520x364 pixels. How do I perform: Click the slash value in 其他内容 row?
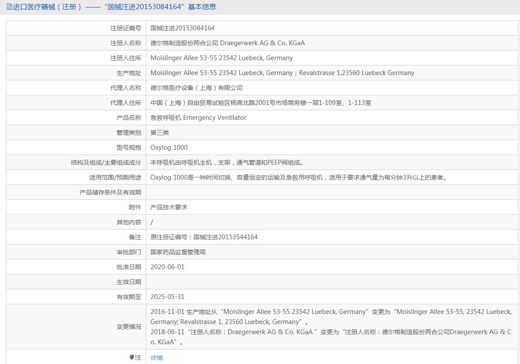(x=152, y=222)
